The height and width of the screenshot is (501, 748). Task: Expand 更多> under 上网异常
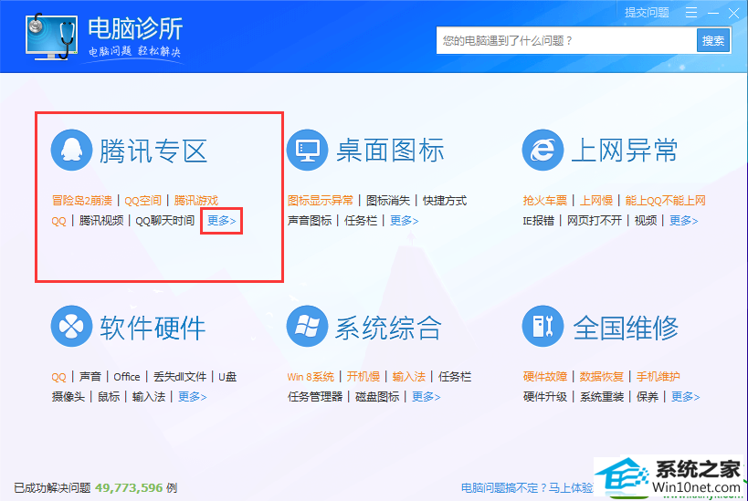click(683, 221)
